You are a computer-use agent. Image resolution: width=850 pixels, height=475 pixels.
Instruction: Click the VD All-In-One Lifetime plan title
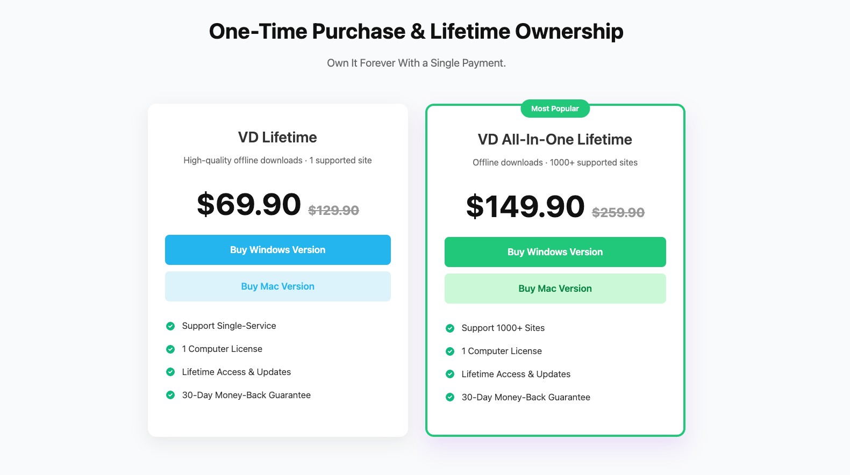555,140
